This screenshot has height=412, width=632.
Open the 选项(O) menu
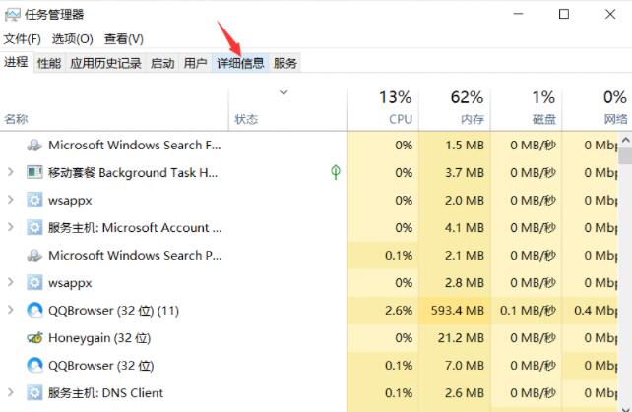(72, 39)
